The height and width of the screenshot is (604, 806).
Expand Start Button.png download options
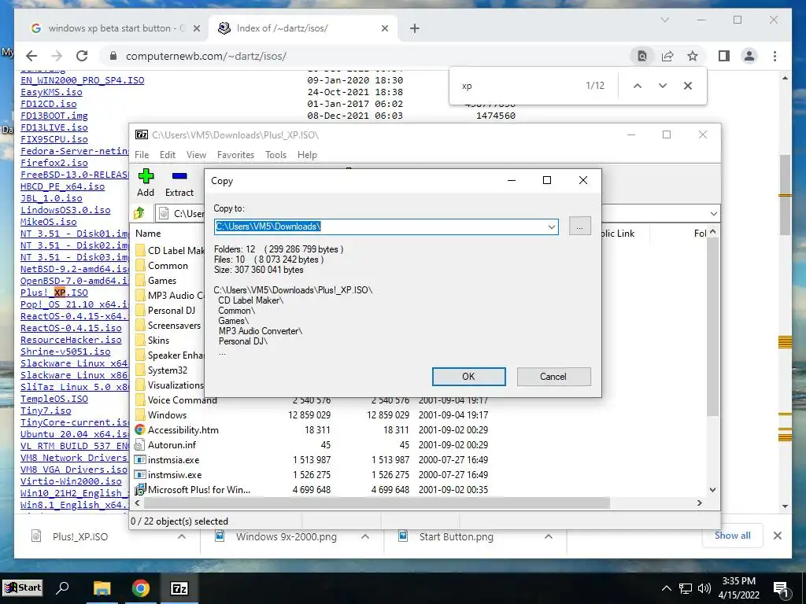[549, 536]
